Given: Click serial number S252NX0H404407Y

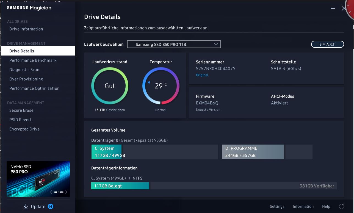Looking at the screenshot, I should [x=215, y=69].
